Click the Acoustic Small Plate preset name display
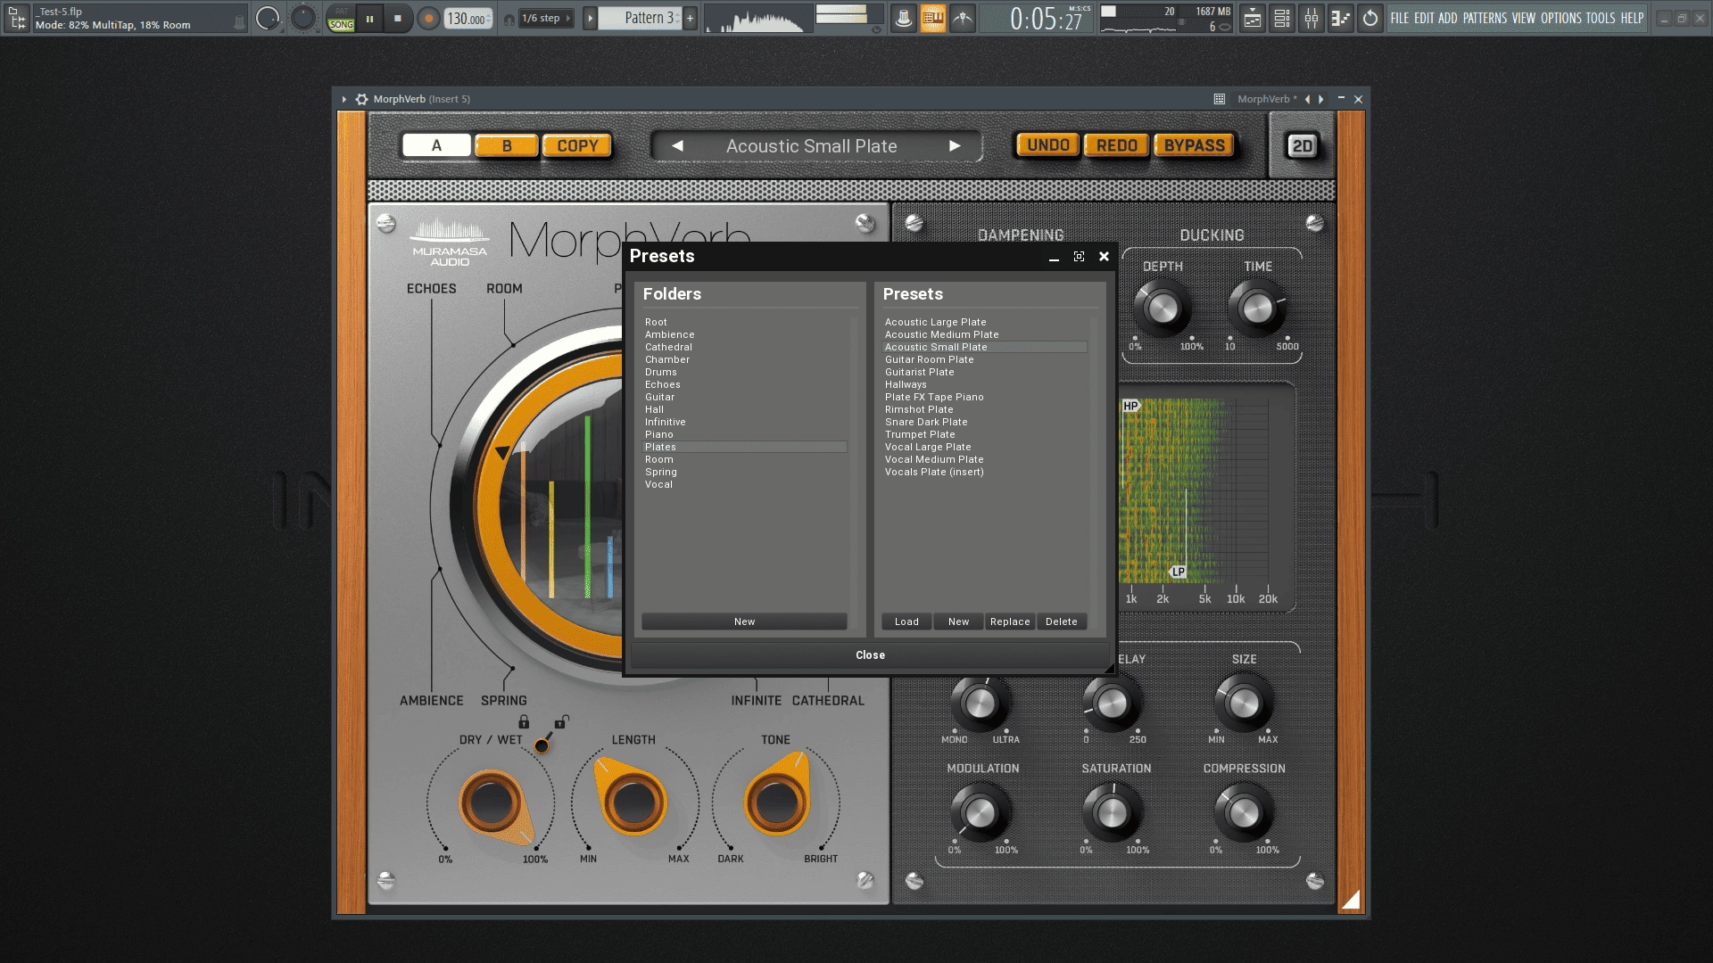 (812, 145)
